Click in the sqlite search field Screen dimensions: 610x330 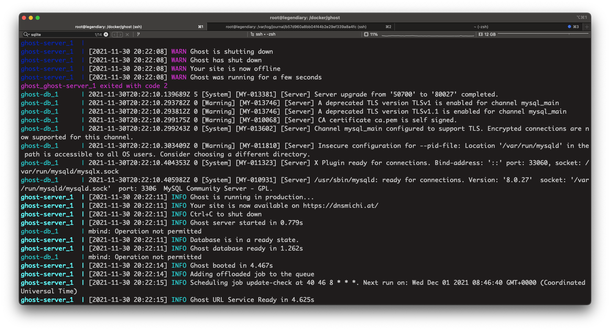click(x=62, y=35)
